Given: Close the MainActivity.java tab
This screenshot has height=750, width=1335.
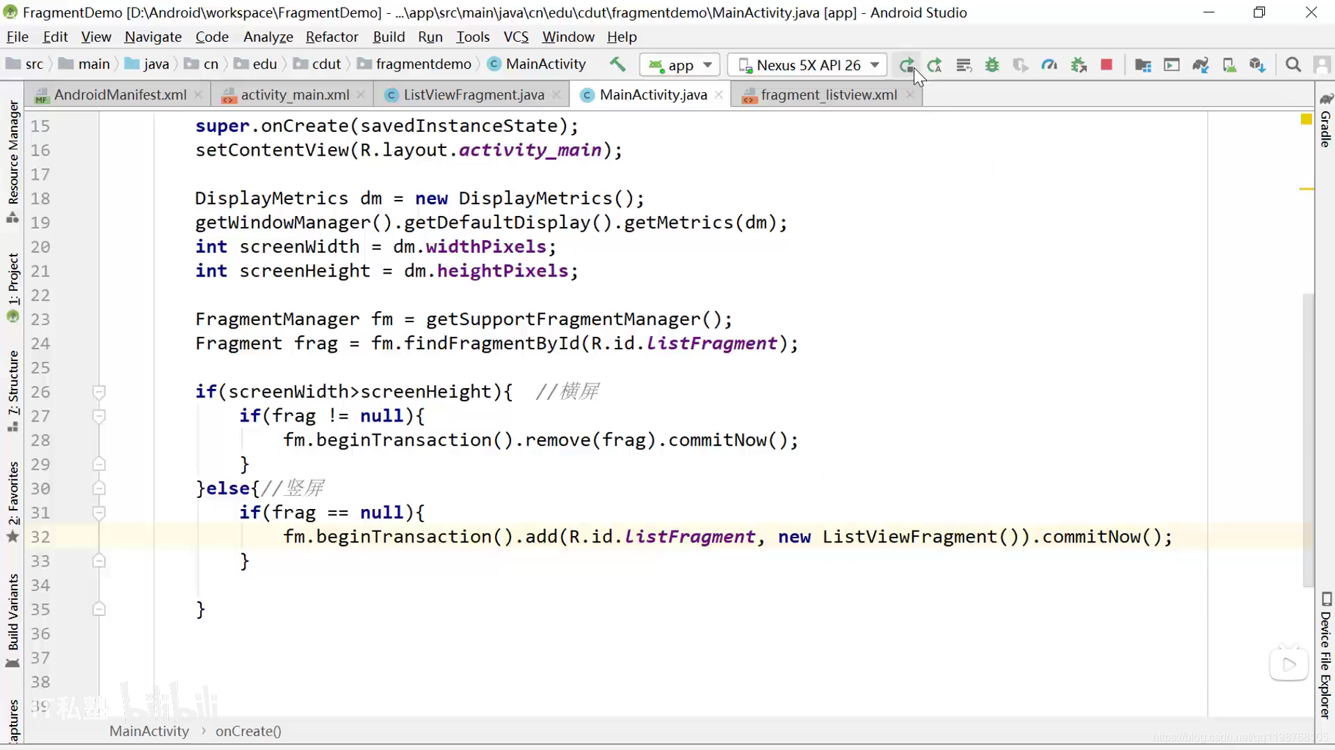Looking at the screenshot, I should pos(719,94).
